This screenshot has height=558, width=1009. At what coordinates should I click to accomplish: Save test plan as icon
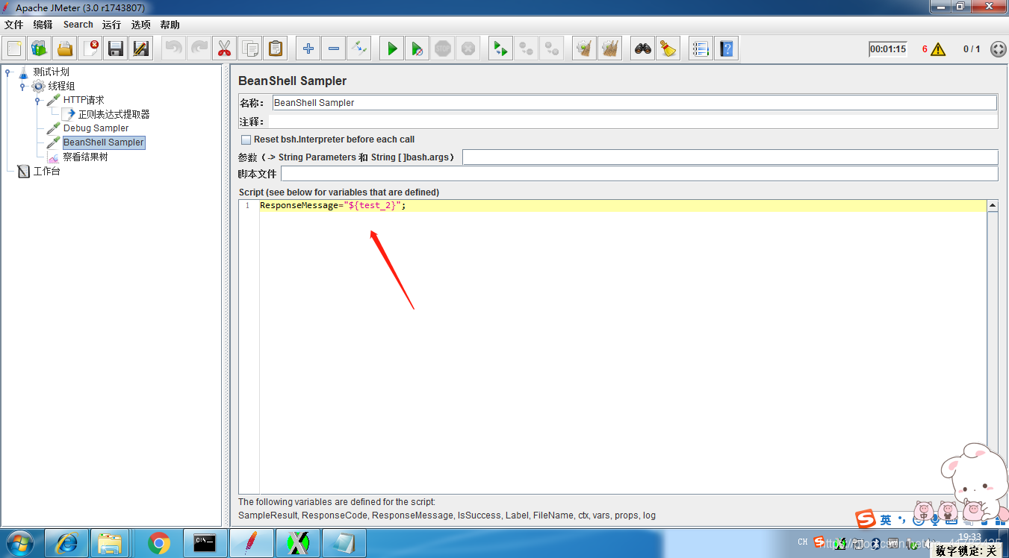(x=141, y=49)
